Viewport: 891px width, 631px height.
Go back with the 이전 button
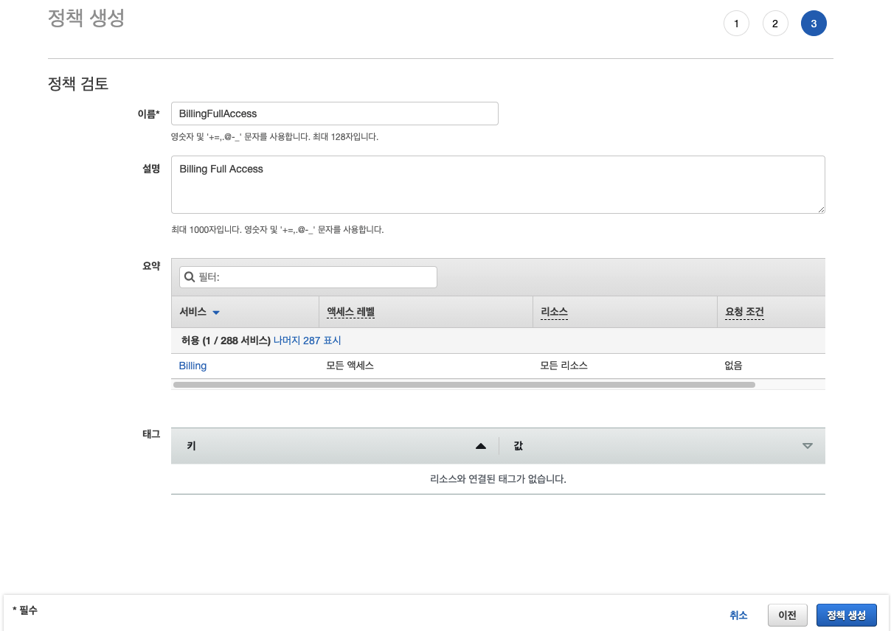pos(787,616)
